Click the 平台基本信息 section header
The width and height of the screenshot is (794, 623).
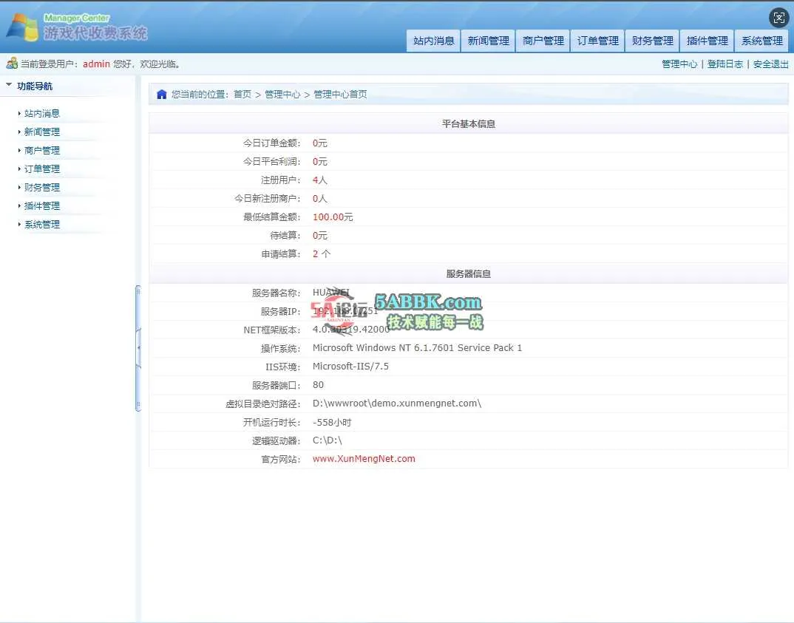point(469,124)
